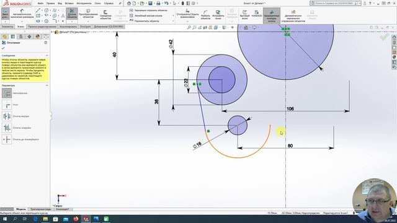Click Trim Entities (Отсечь объекты) button
Image resolution: width=397 pixels, height=223 pixels.
click(72, 14)
